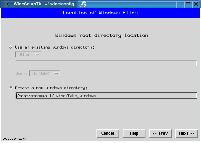Click the WineSetupTk title bar text

44,4
